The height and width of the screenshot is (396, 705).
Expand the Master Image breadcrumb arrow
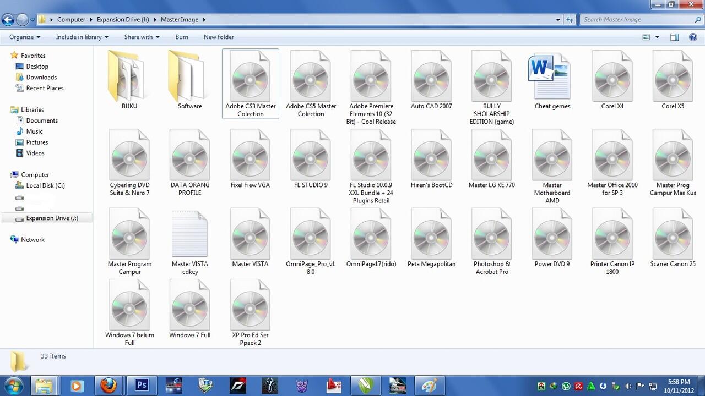[204, 20]
